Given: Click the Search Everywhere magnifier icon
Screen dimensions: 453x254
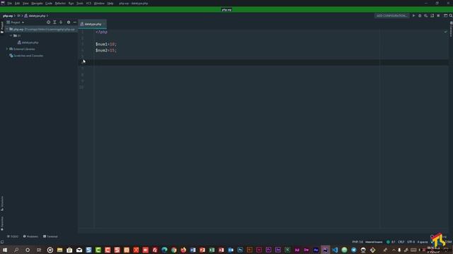Looking at the screenshot, I should 451,16.
